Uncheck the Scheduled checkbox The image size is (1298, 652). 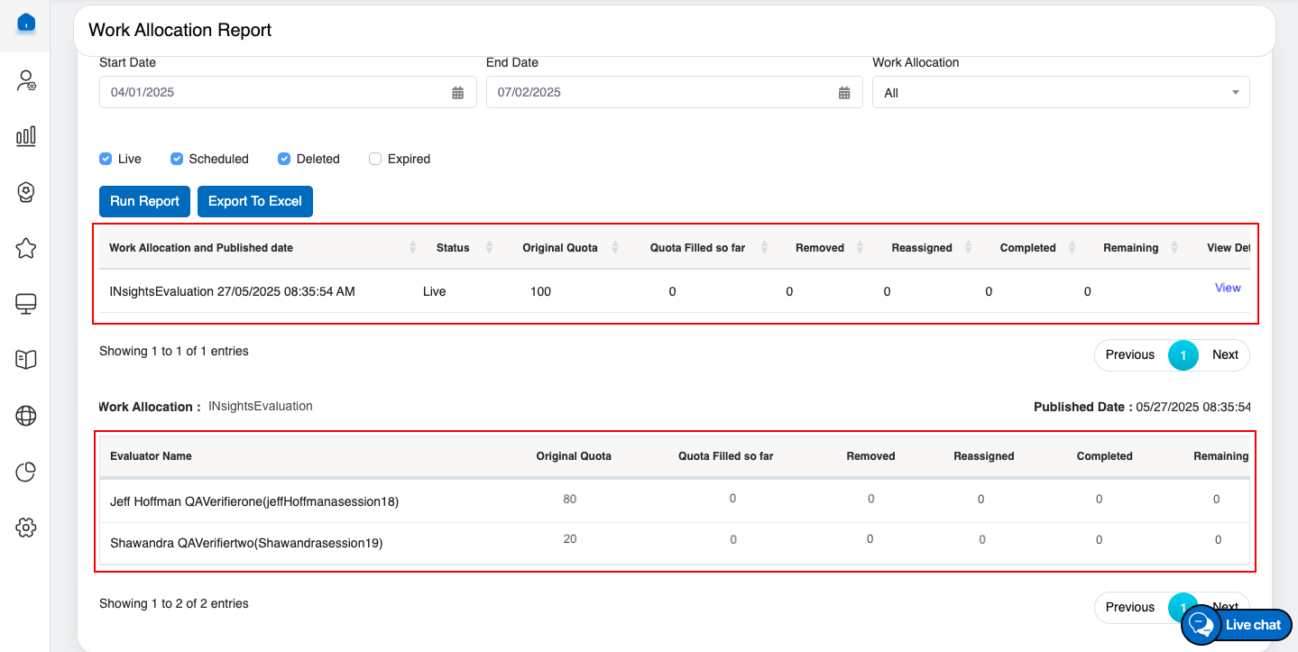177,159
